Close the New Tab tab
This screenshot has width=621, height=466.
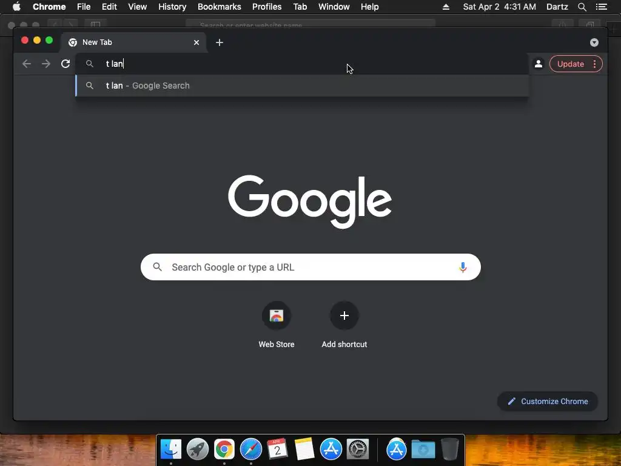(x=196, y=42)
